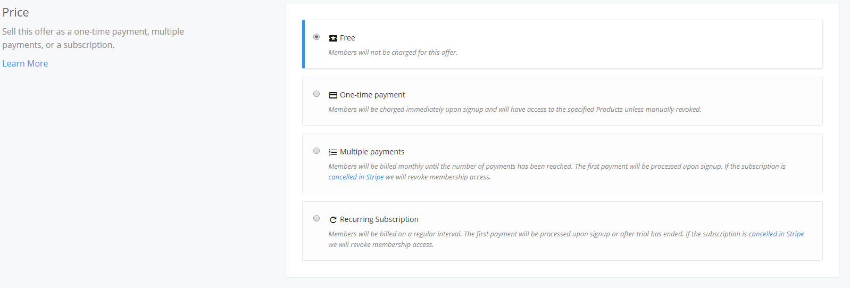Image resolution: width=850 pixels, height=288 pixels.
Task: Open cancelled in Stripe link under Recurring Subscription
Action: coord(776,234)
